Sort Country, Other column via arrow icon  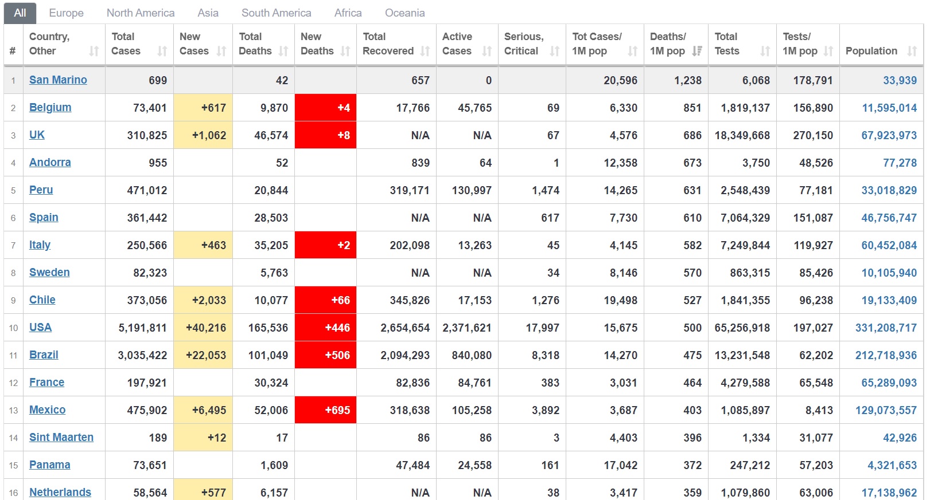(x=94, y=52)
